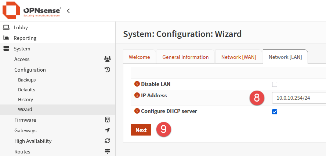
Task: Collapse sidebar with the chevron arrow
Action: point(68,11)
